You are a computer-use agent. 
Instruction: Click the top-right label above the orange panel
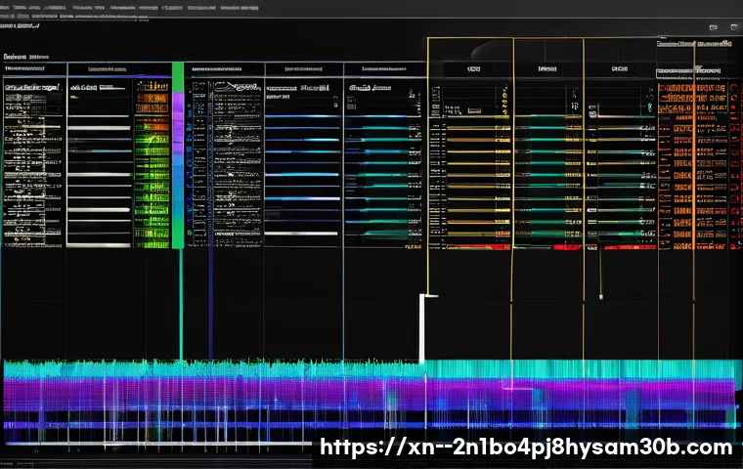click(694, 44)
